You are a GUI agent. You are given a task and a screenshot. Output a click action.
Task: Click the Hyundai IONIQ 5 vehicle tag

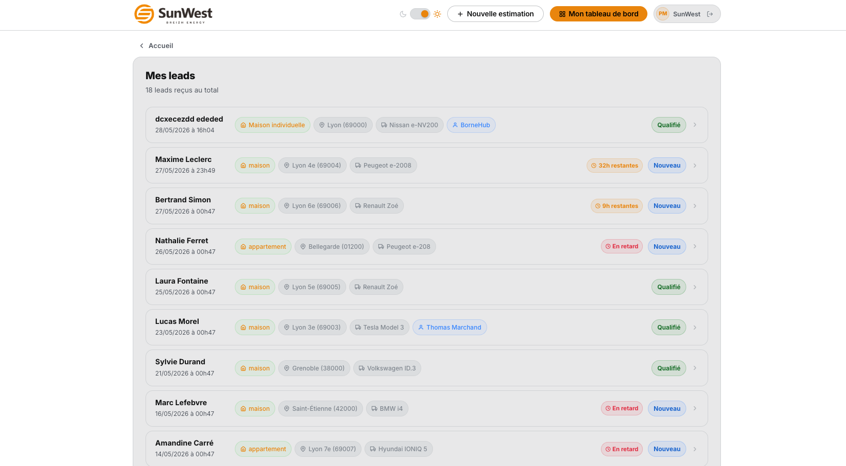[x=399, y=449]
